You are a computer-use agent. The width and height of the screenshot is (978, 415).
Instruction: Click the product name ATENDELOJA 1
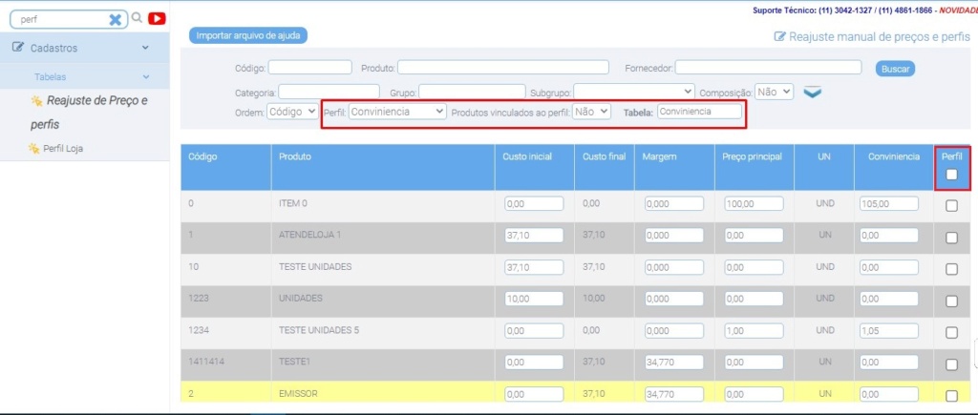coord(310,235)
